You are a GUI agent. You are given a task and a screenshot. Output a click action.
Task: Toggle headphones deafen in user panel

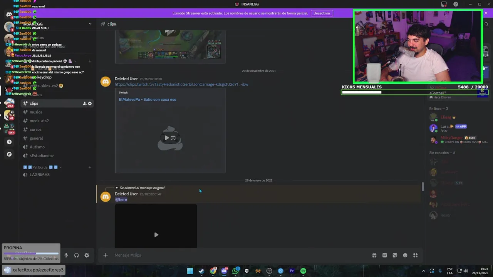[77, 255]
